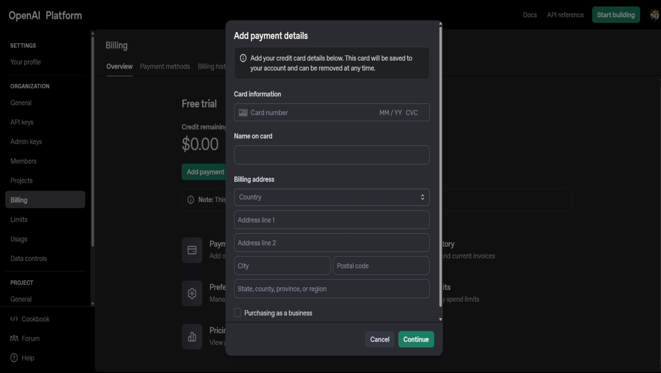The image size is (661, 373).
Task: Focus the City field
Action: [282, 266]
